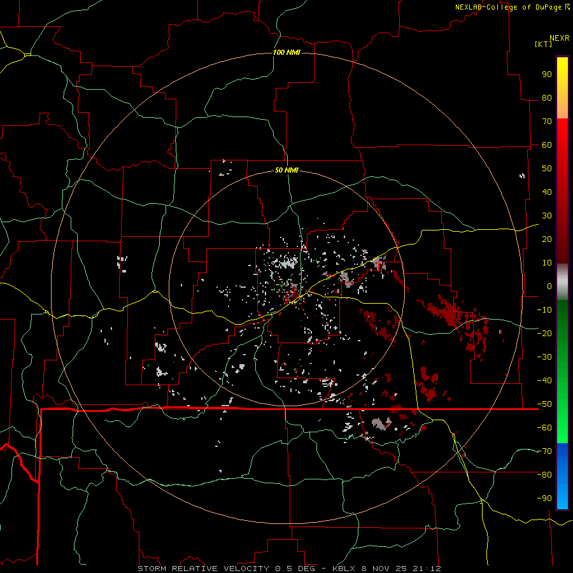Click the grey zero-velocity color bar segment
The image size is (573, 573).
tap(562, 281)
